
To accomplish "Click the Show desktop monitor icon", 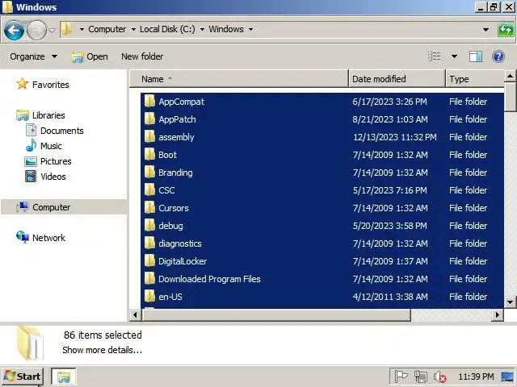I will click(507, 377).
